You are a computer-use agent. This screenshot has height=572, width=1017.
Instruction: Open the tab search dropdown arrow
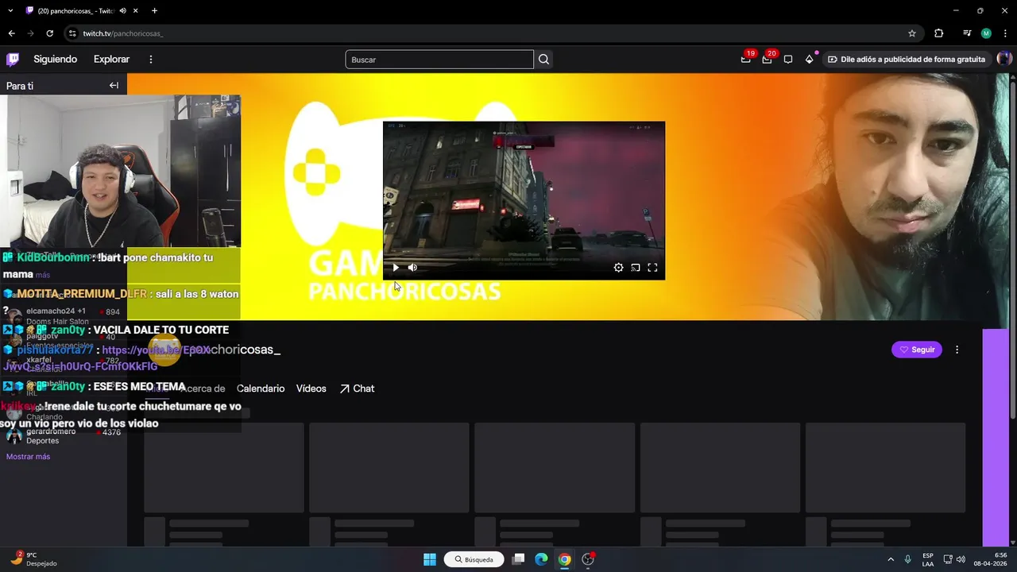pos(12,10)
